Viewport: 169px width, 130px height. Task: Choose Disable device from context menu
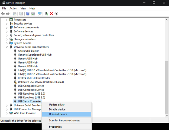tap(67, 109)
